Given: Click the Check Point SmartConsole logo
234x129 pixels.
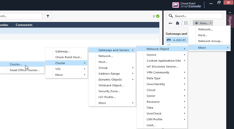Looking at the screenshot, I should (187, 5).
